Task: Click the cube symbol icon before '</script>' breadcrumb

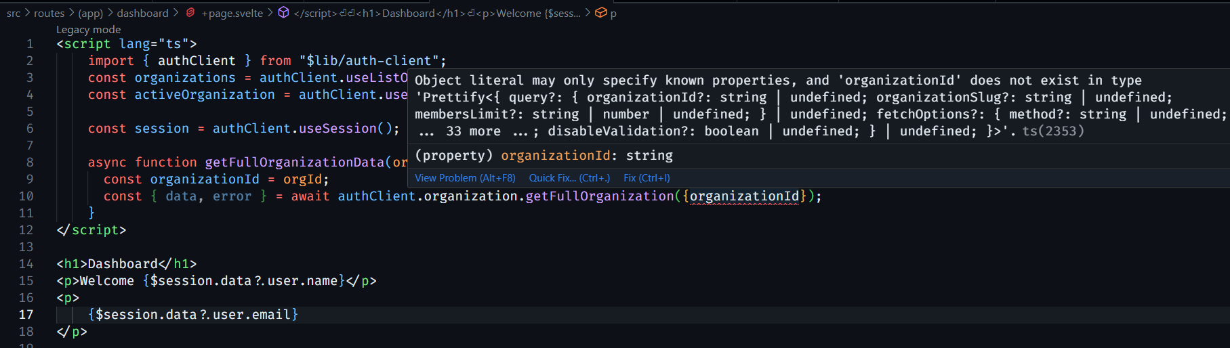Action: pos(284,13)
